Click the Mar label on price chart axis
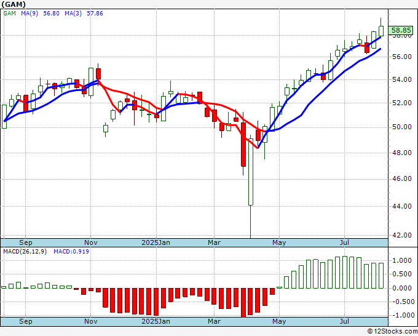 click(x=215, y=242)
